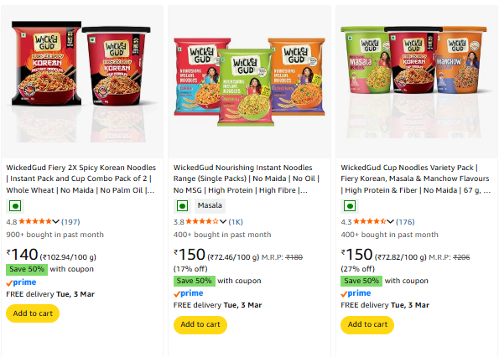Select the Masala flavour option
499x357 pixels.
click(210, 205)
